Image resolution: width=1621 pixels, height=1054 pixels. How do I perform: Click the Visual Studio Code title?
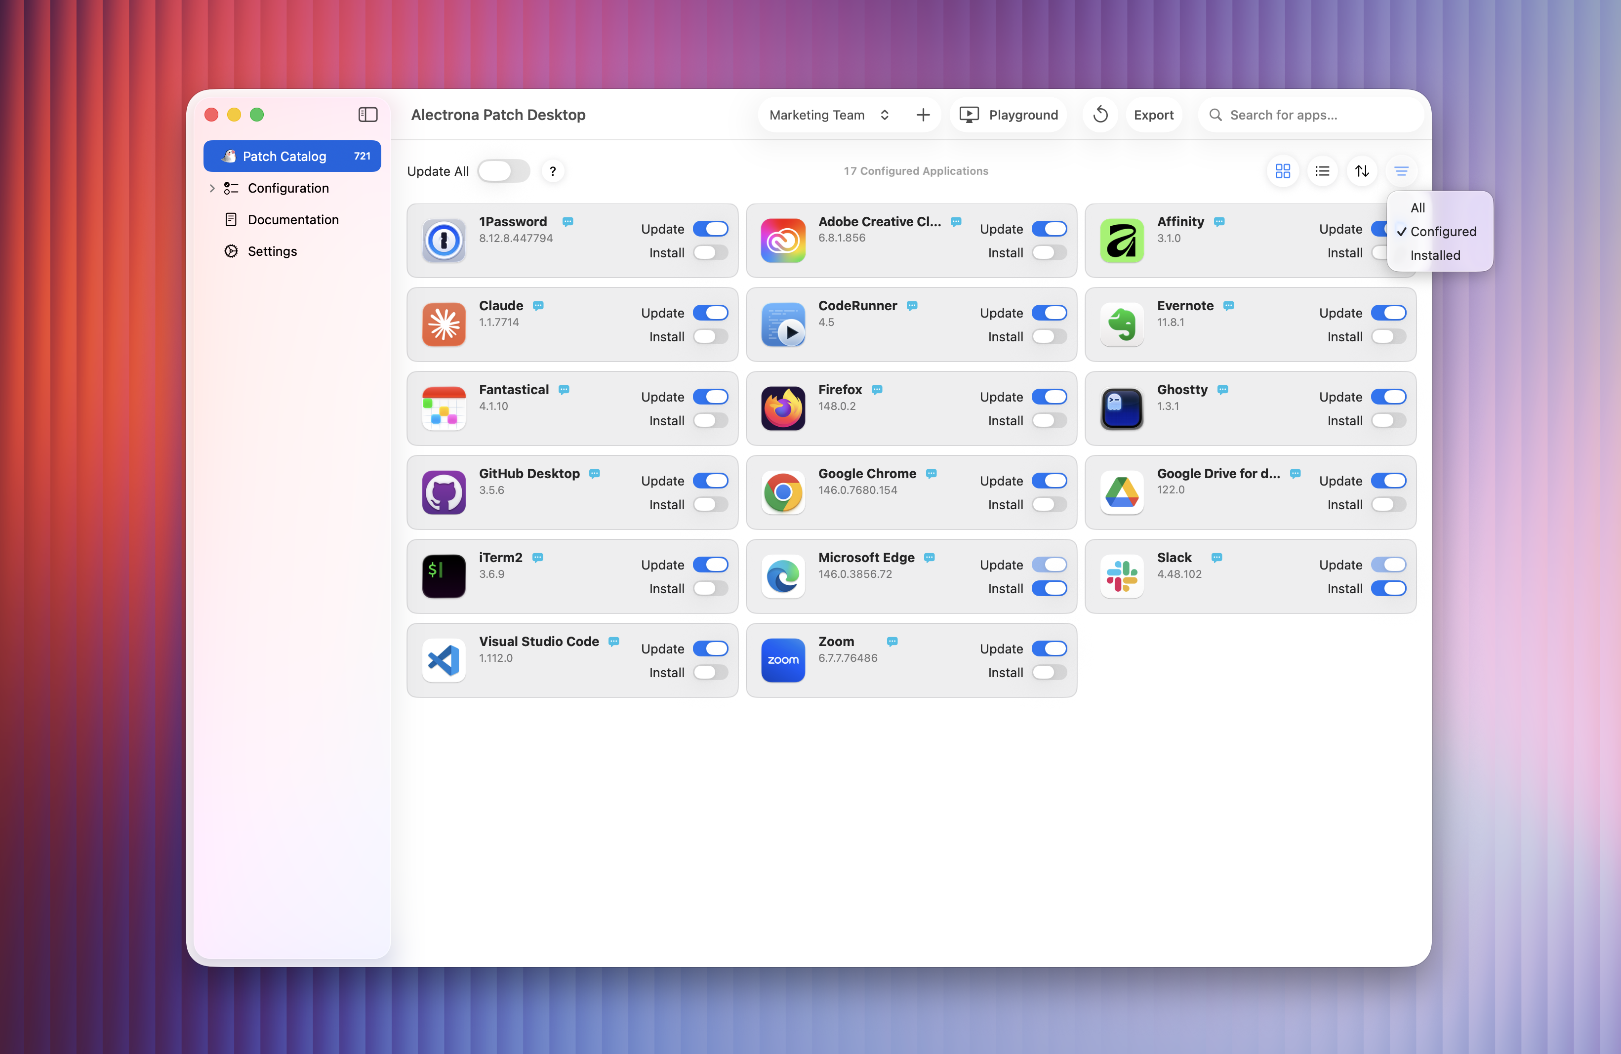click(539, 642)
